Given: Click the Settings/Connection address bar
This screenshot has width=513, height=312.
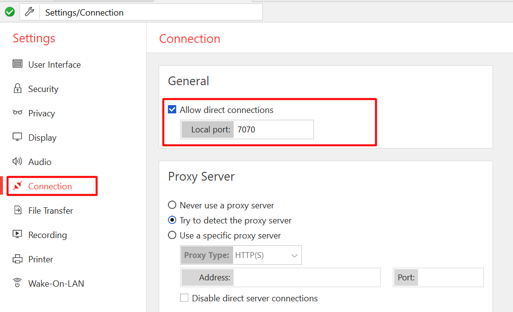Looking at the screenshot, I should pyautogui.click(x=151, y=12).
